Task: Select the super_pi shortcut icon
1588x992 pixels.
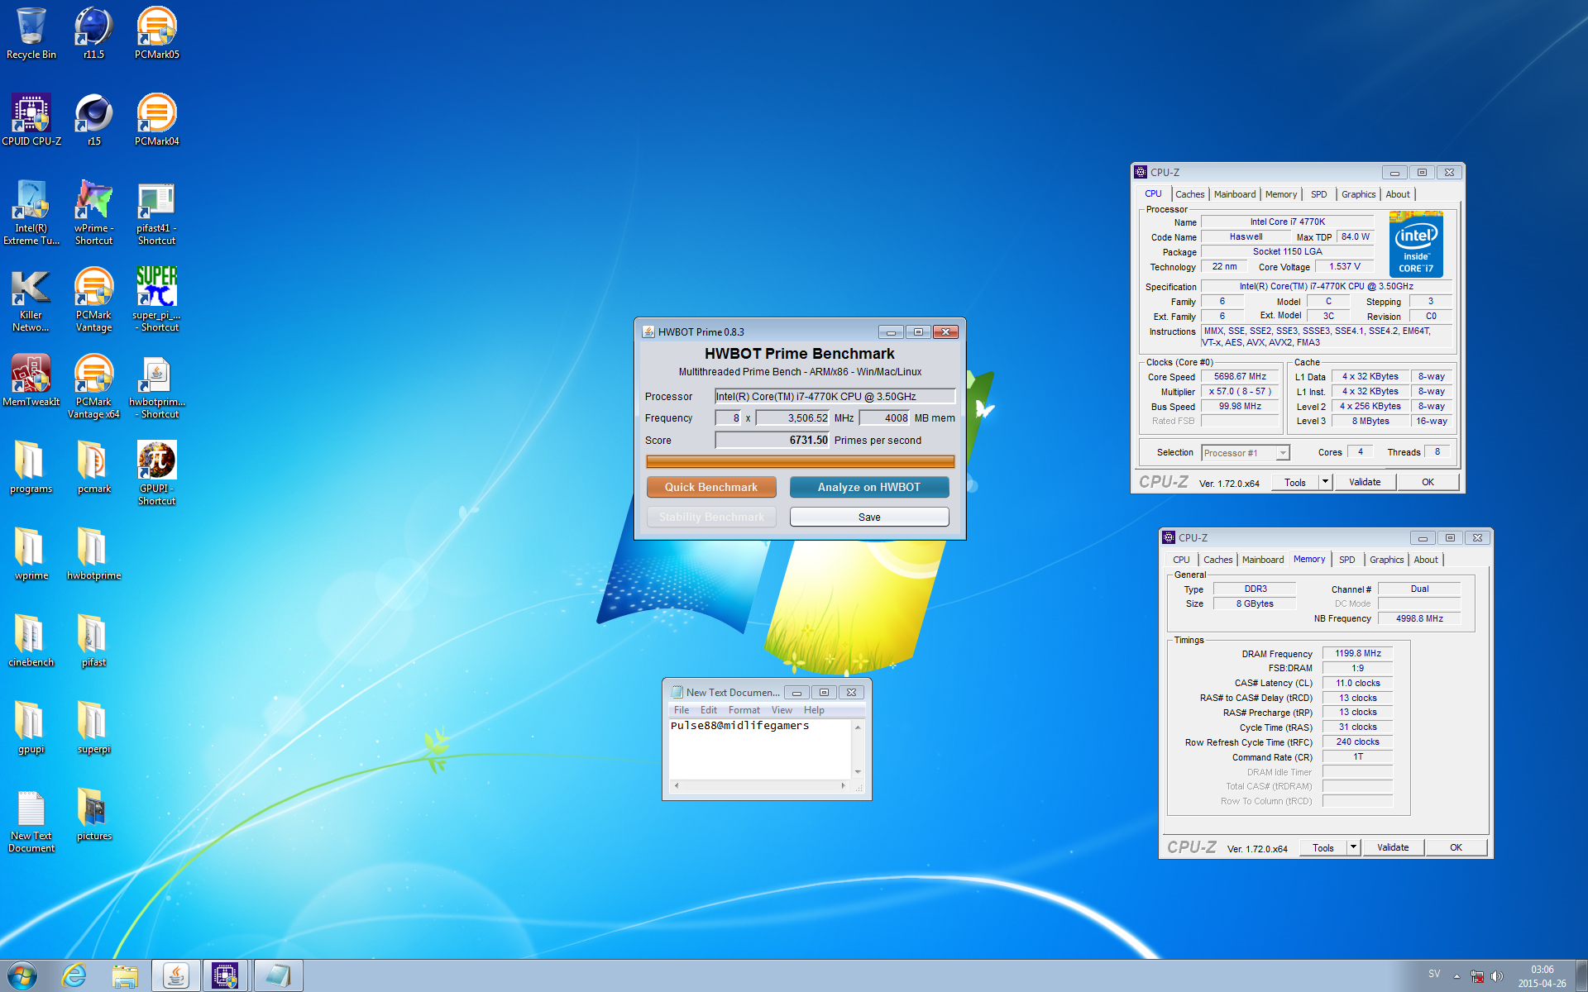Action: (x=156, y=299)
